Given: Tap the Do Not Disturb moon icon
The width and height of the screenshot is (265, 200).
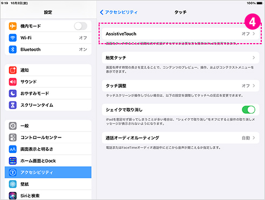Looking at the screenshot, I should tap(13, 93).
